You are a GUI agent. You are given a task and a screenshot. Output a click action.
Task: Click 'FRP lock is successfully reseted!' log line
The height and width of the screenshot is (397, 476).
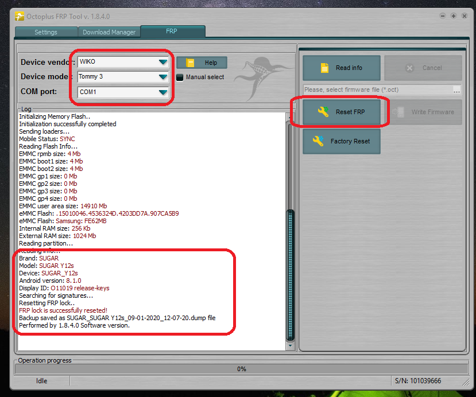(63, 310)
